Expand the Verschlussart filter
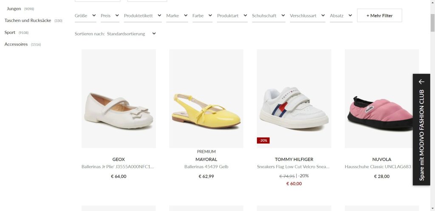Viewport: 435px width, 211px height. (x=307, y=16)
